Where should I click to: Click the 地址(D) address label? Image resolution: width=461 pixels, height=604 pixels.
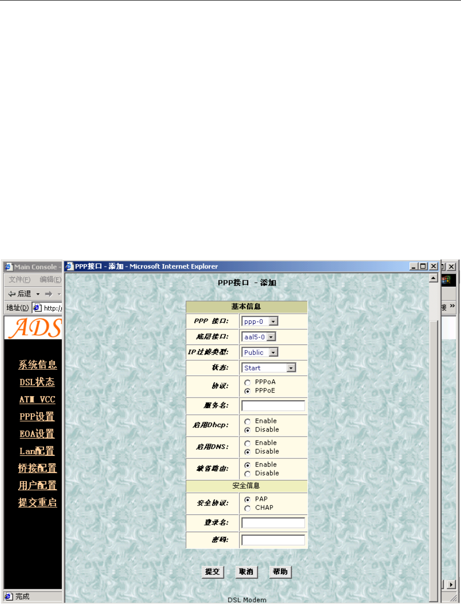coord(17,308)
